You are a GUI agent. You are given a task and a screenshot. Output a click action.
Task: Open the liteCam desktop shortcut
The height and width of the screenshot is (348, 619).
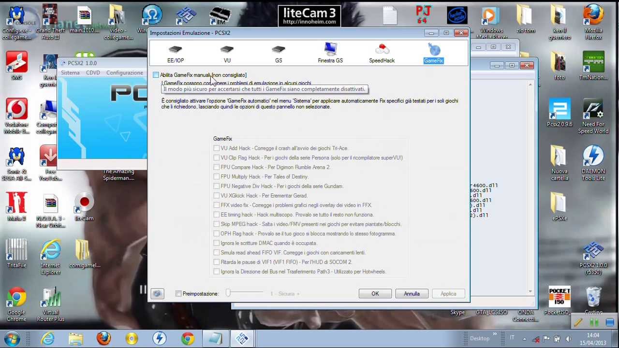click(84, 207)
